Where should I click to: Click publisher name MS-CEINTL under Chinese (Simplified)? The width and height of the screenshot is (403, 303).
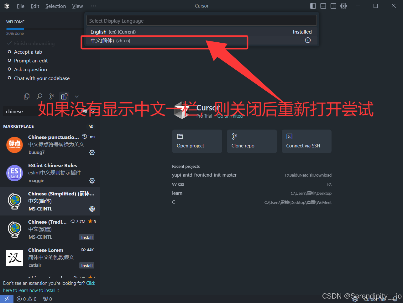coord(40,209)
